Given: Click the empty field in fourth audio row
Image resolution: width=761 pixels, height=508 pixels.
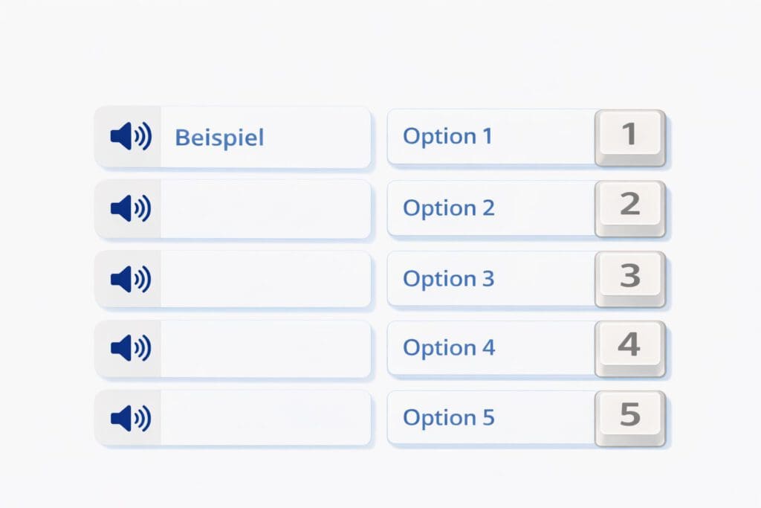Looking at the screenshot, I should [265, 349].
